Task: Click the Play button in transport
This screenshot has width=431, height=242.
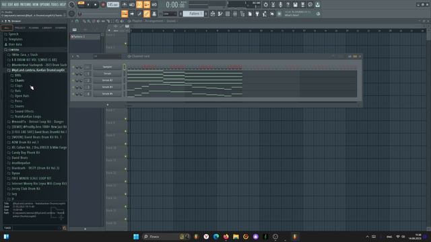Action: [88, 5]
